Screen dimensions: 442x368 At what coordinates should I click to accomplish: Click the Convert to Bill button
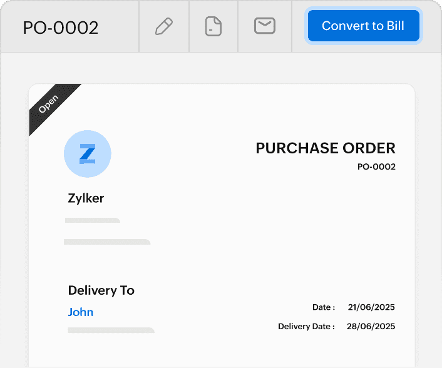[x=363, y=26]
